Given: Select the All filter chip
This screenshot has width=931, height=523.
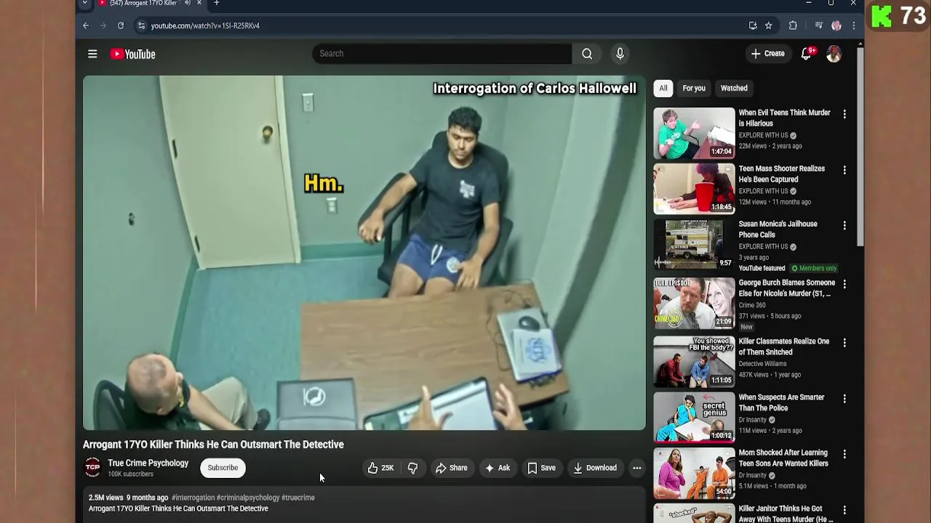Looking at the screenshot, I should tap(663, 89).
